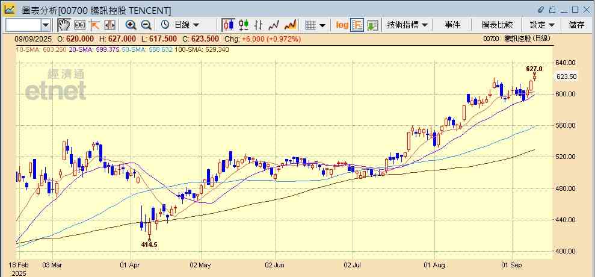Switch to orange area chart type

291,25
